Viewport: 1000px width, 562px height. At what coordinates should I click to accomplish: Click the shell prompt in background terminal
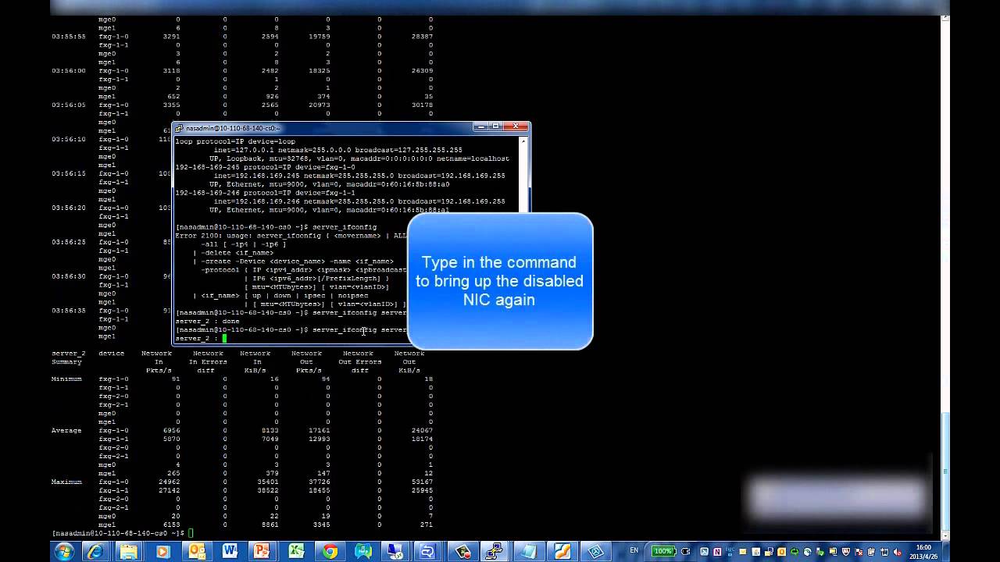(118, 533)
